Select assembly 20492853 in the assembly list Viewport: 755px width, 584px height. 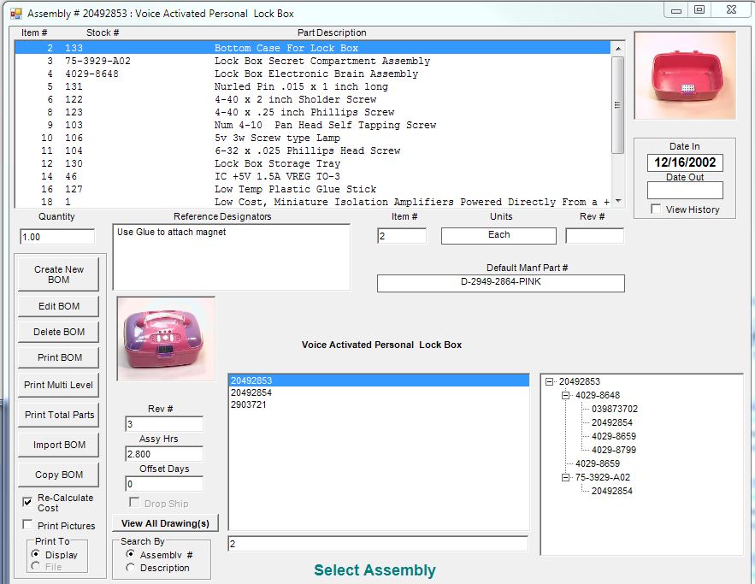click(x=379, y=380)
